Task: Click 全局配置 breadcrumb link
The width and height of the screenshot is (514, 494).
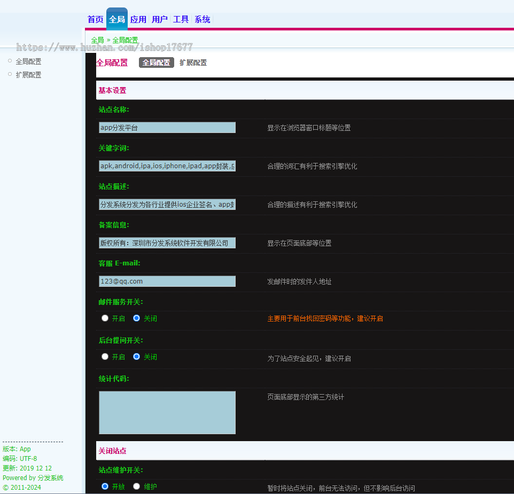Action: pyautogui.click(x=125, y=40)
